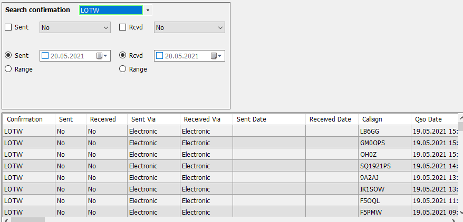Tick the checkbox inside Sent date picker

tap(45, 56)
